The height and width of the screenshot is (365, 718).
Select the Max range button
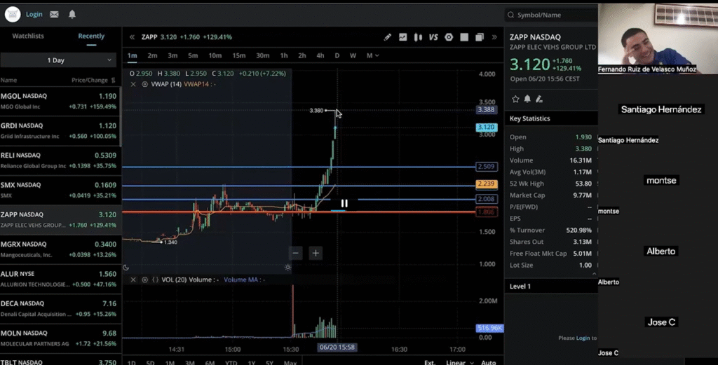290,362
